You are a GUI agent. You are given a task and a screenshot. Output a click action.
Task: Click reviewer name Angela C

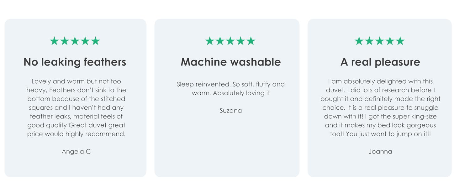pyautogui.click(x=76, y=152)
